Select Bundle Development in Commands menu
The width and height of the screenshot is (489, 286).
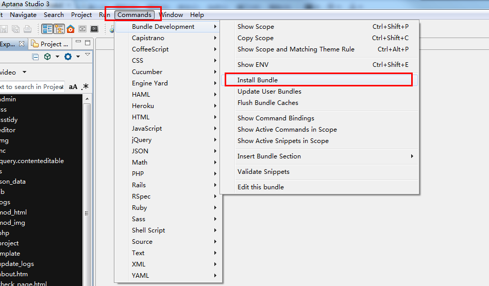coord(167,27)
